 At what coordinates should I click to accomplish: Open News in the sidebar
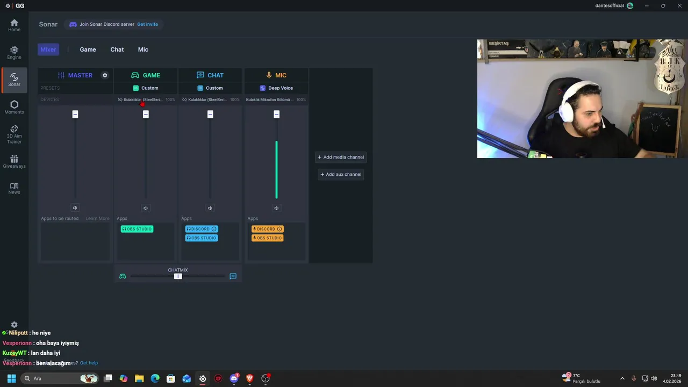pos(14,189)
